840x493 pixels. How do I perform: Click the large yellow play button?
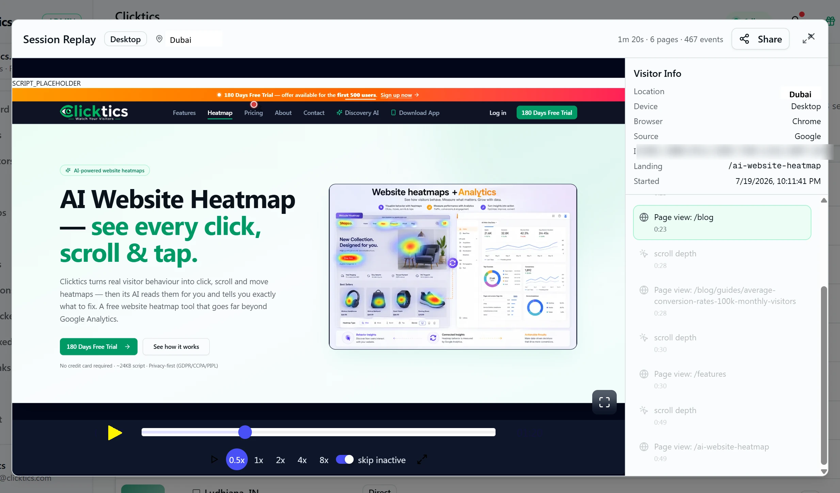115,432
